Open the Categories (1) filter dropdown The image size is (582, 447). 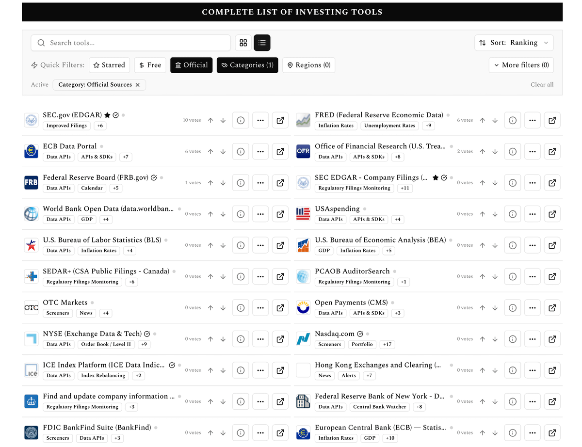pyautogui.click(x=247, y=65)
